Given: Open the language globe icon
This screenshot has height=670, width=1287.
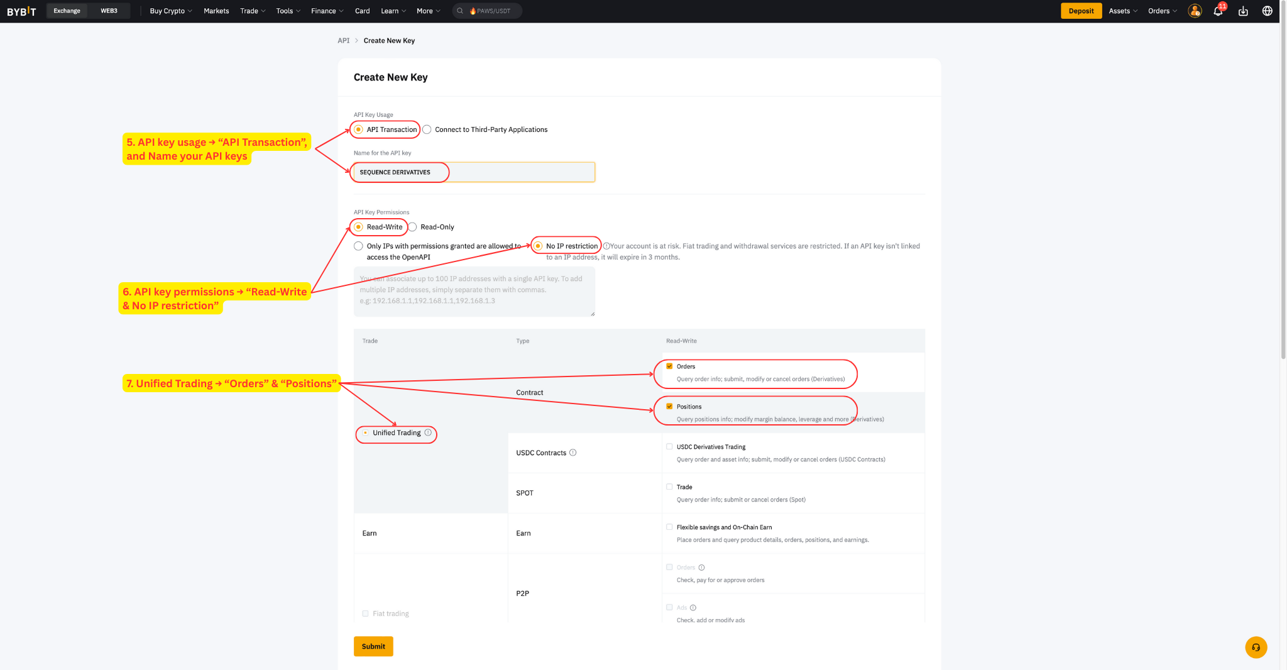Looking at the screenshot, I should pyautogui.click(x=1268, y=11).
